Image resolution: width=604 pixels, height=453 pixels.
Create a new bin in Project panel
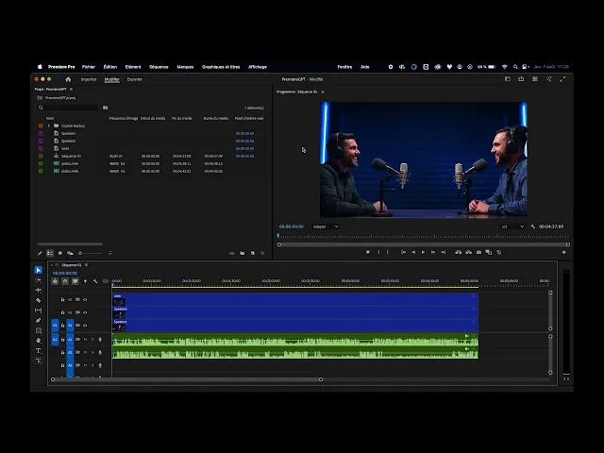243,253
